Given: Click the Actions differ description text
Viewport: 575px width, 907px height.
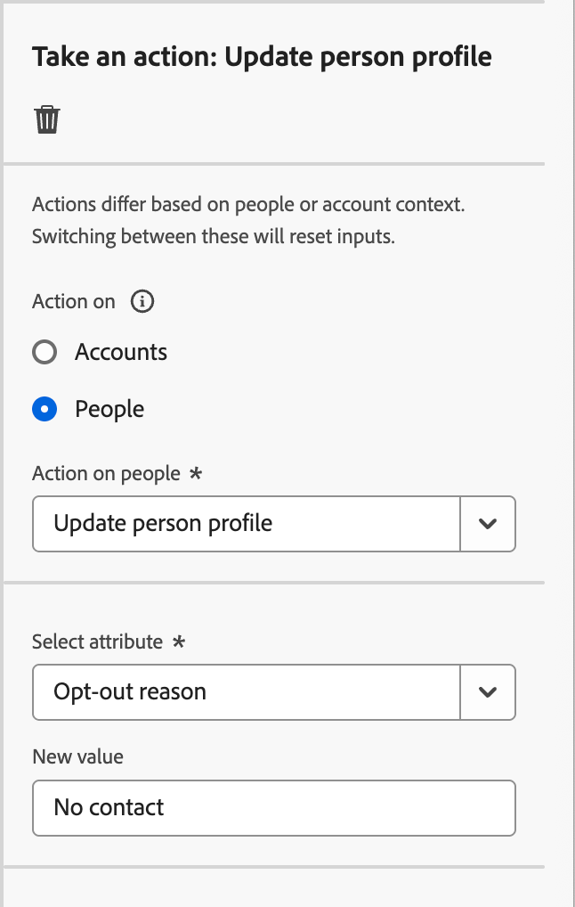Looking at the screenshot, I should (x=249, y=219).
